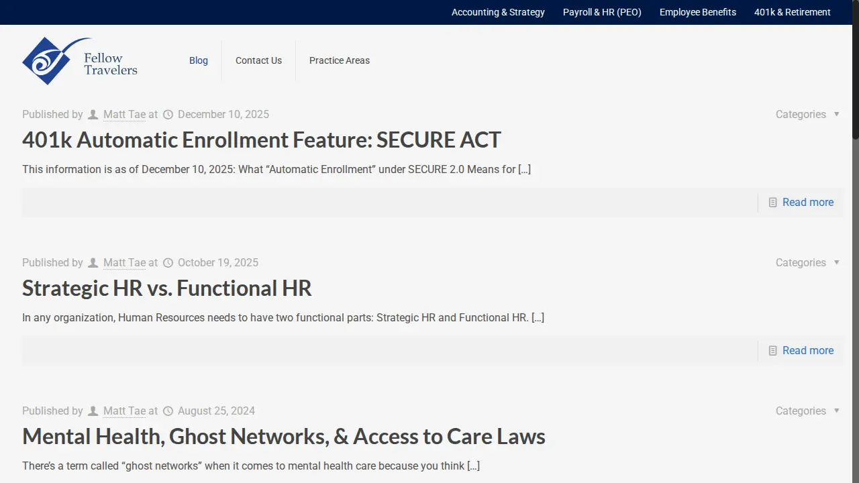Click the excerpt starting 'In any organization, Human Resources'
The image size is (859, 483).
pyautogui.click(x=283, y=318)
